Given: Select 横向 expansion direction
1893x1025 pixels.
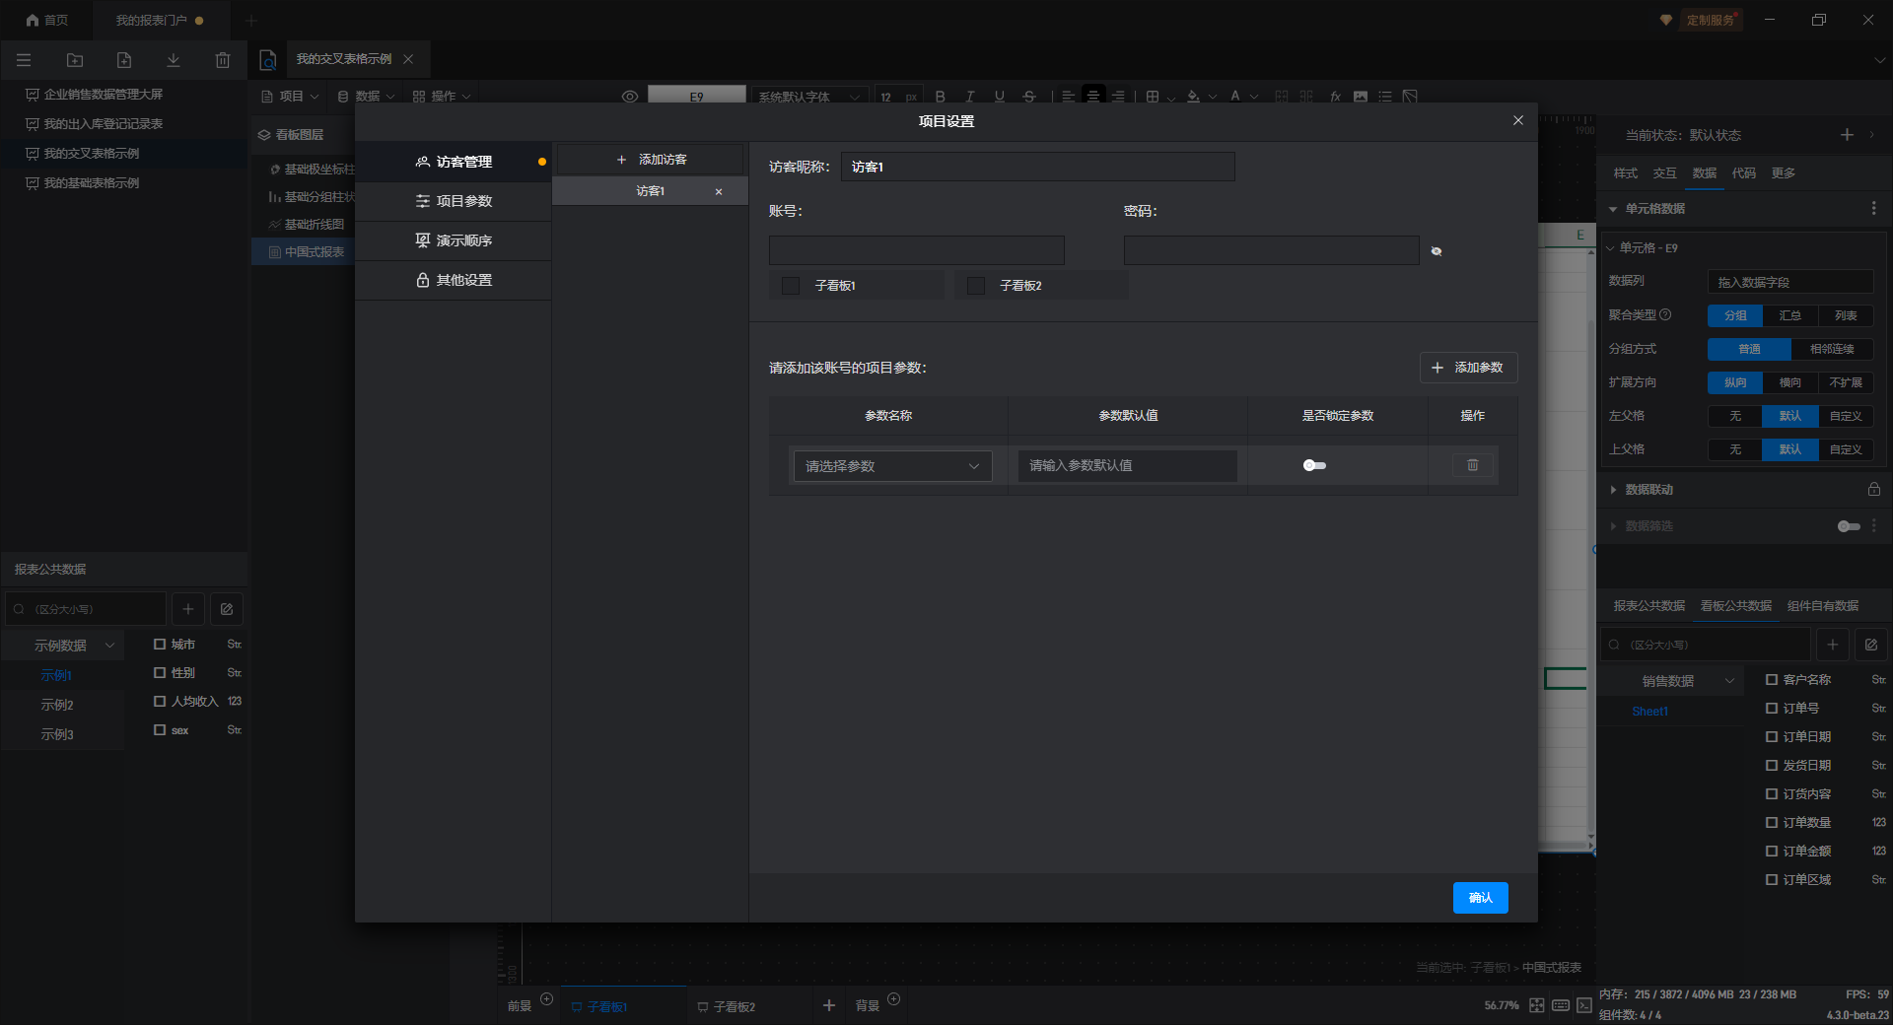Looking at the screenshot, I should [1790, 382].
